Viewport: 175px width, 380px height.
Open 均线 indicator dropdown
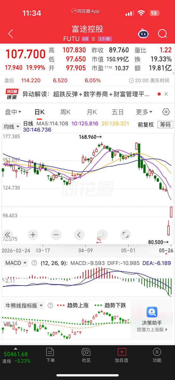pos(12,127)
